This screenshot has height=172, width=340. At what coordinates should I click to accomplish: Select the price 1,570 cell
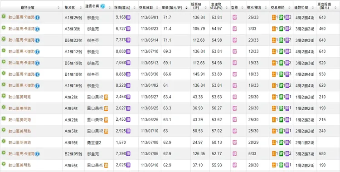click(126, 143)
